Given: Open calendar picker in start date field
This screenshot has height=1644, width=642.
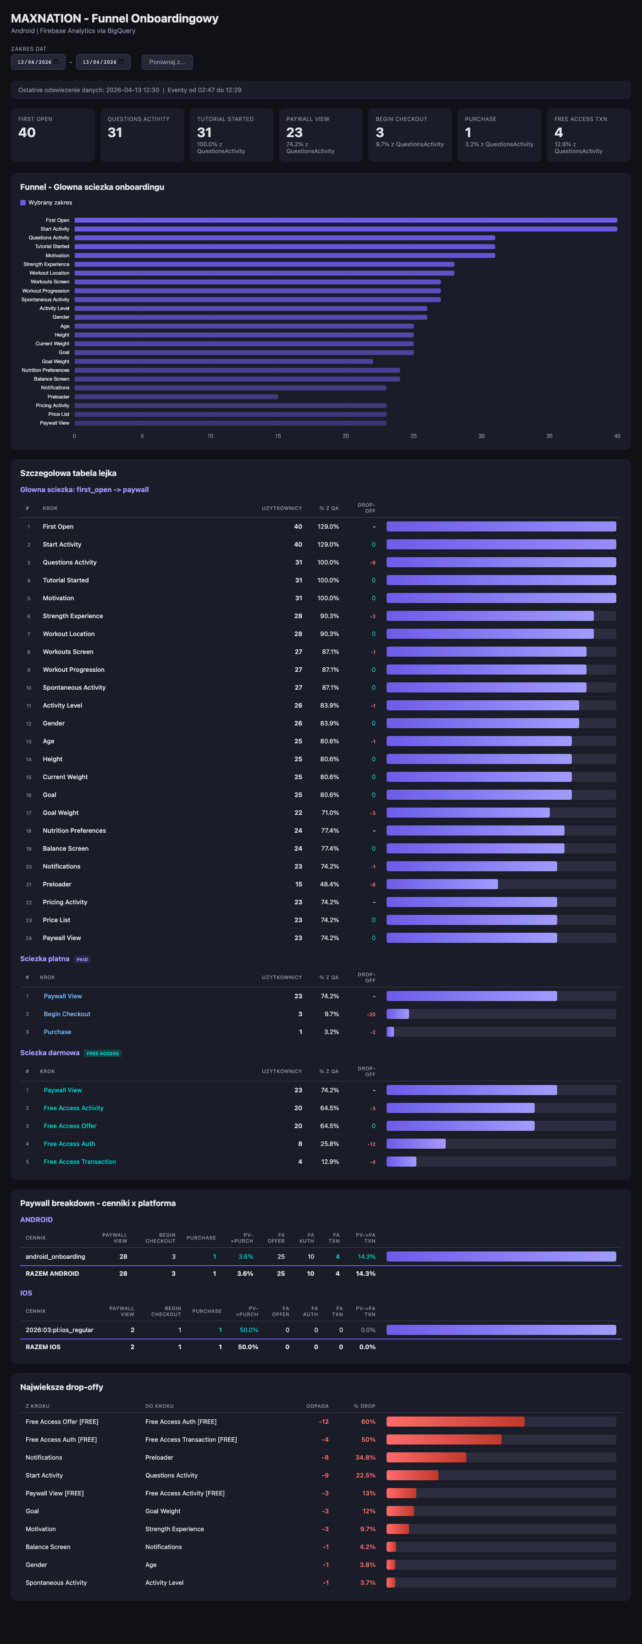Looking at the screenshot, I should [56, 62].
